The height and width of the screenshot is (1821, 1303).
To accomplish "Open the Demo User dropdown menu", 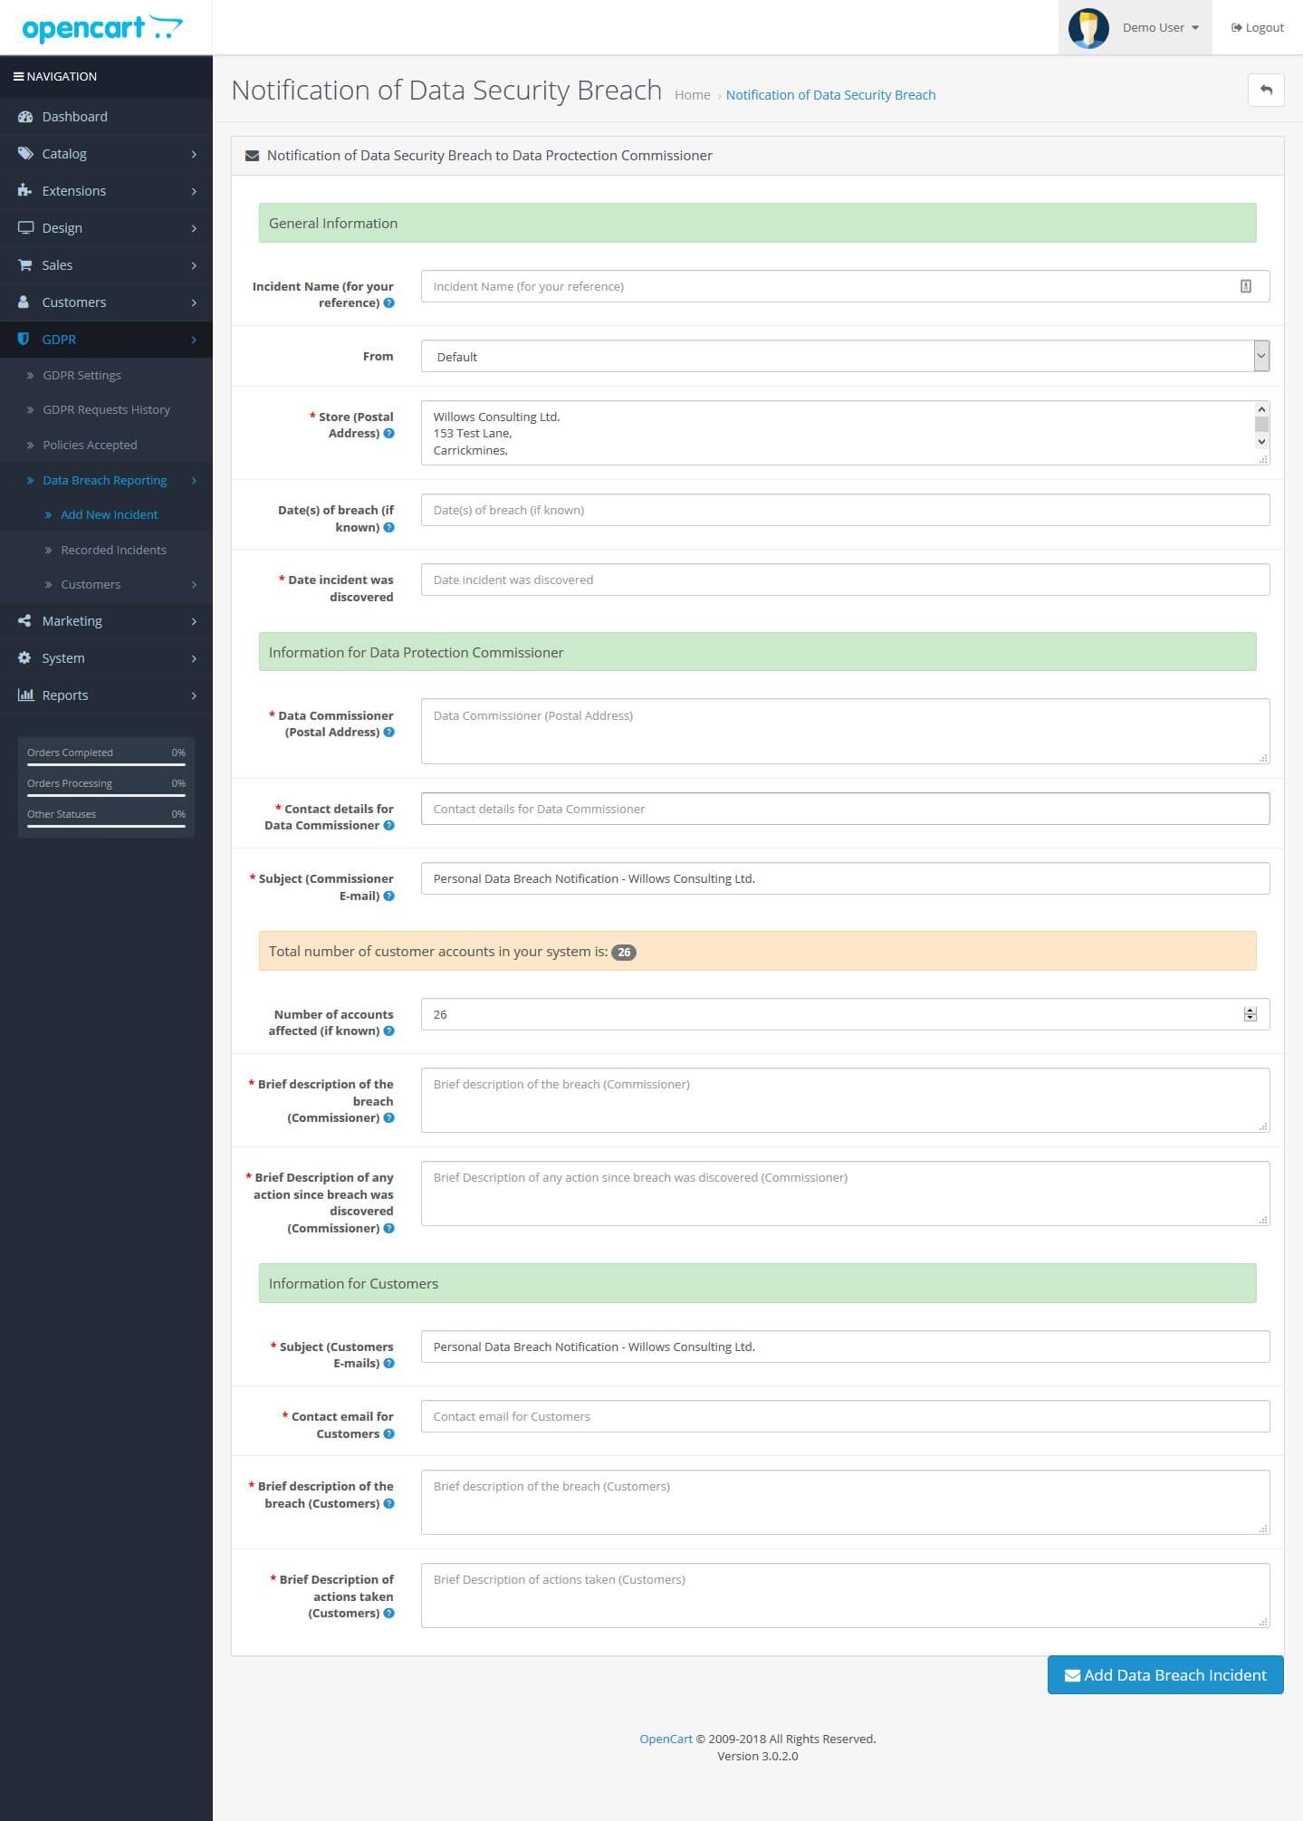I will (1135, 28).
